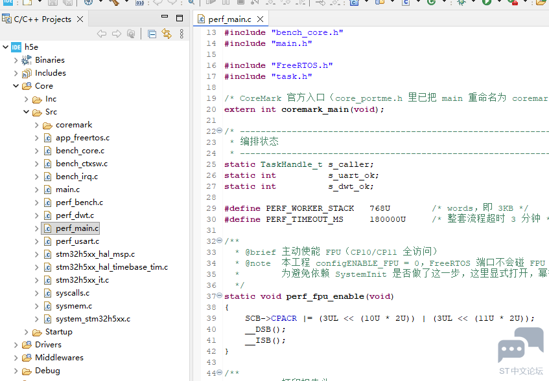Close the C/C++ Projects view tab
This screenshot has height=381, width=549.
click(x=80, y=19)
